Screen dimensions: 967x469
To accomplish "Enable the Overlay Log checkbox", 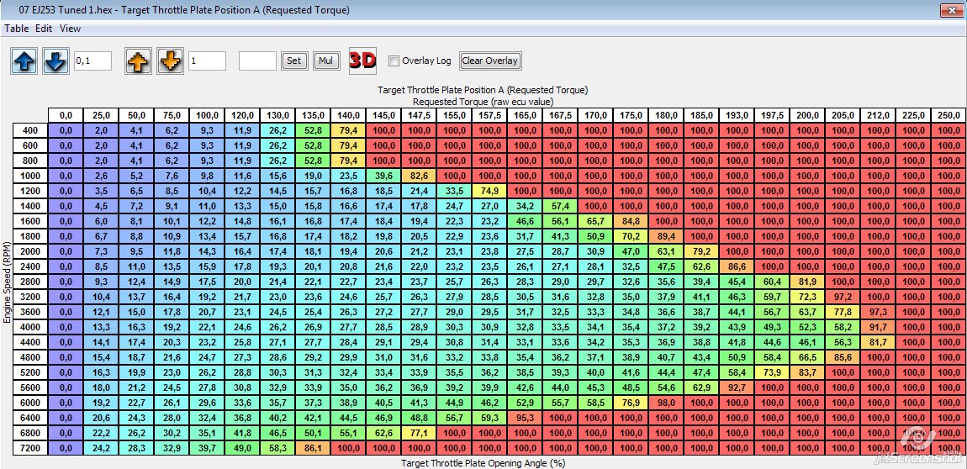I will [x=394, y=61].
